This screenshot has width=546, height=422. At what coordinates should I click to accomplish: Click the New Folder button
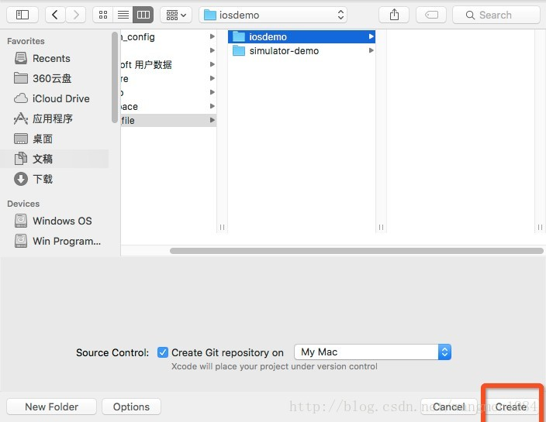click(51, 407)
